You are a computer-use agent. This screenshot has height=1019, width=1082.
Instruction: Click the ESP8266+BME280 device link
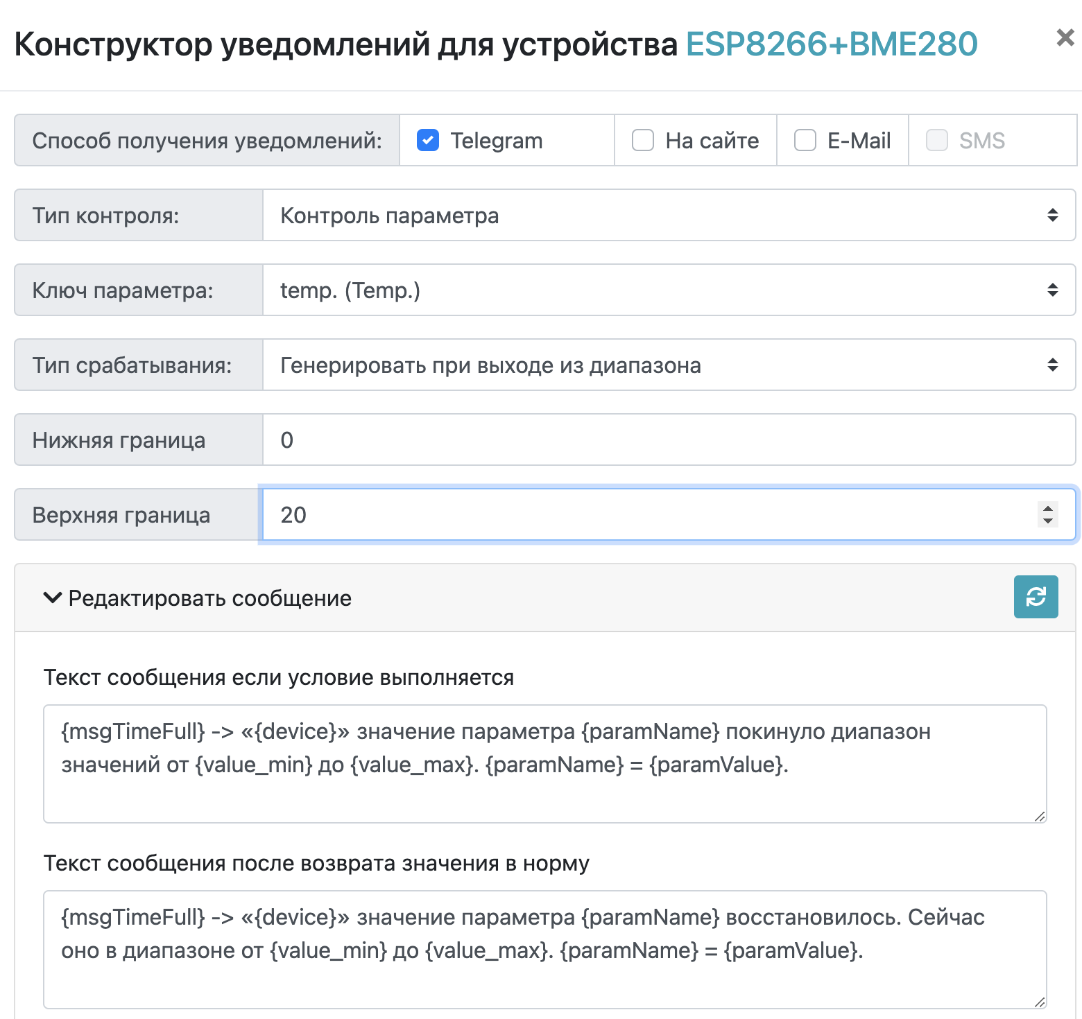[832, 44]
